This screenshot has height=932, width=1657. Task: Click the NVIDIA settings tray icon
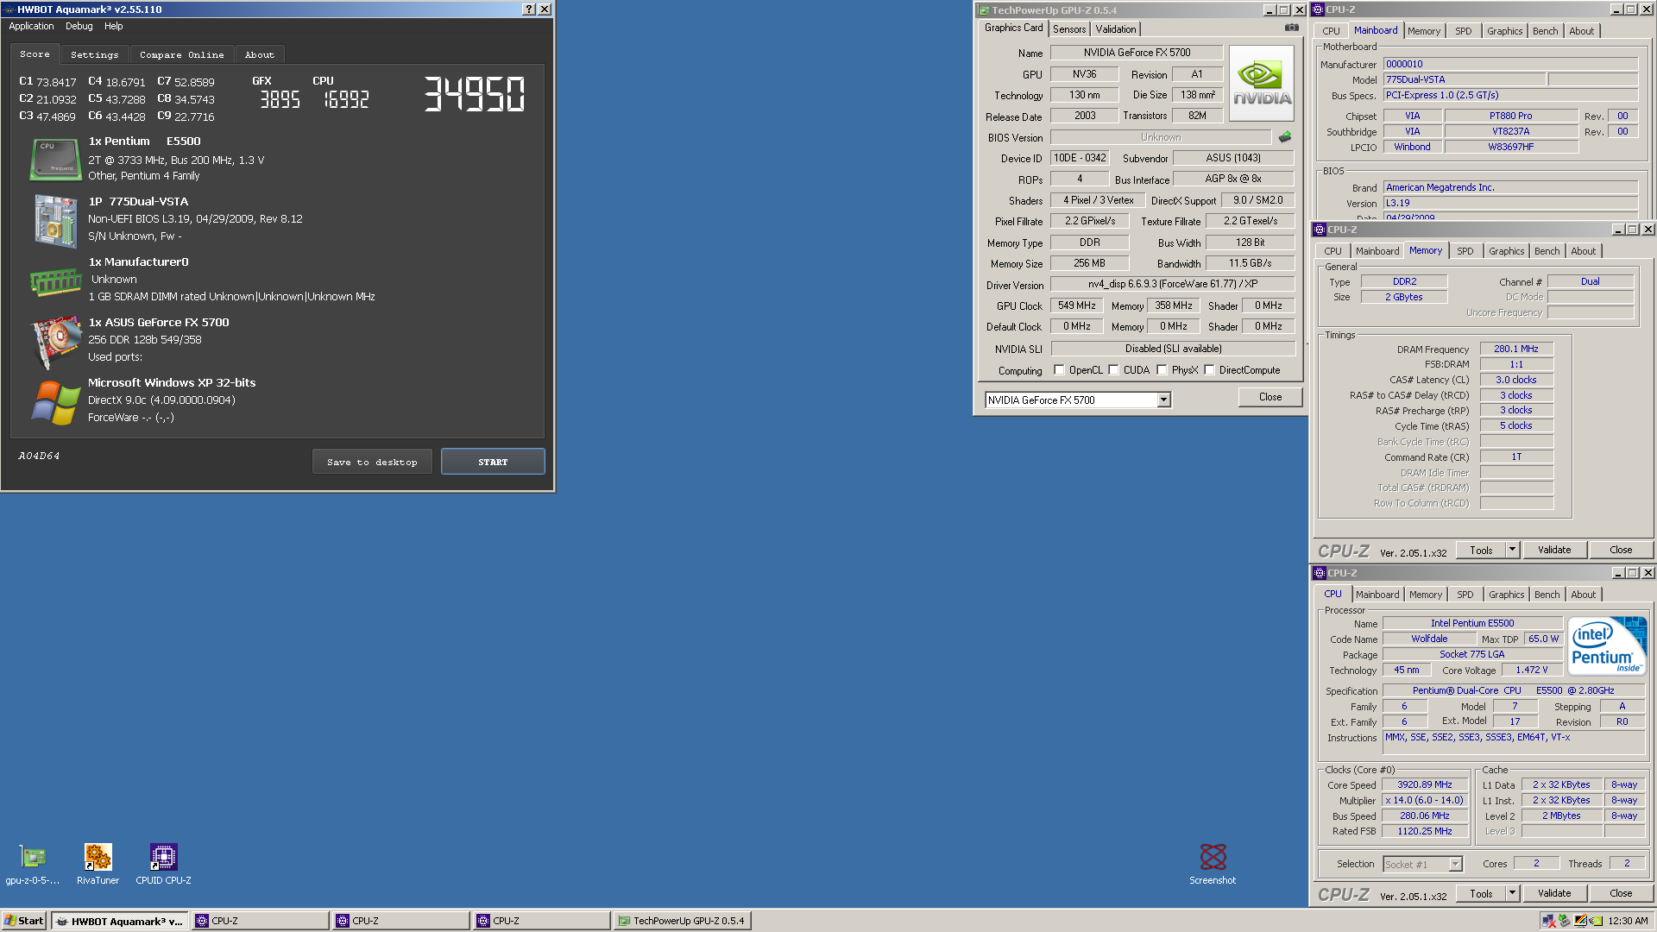pyautogui.click(x=1596, y=921)
